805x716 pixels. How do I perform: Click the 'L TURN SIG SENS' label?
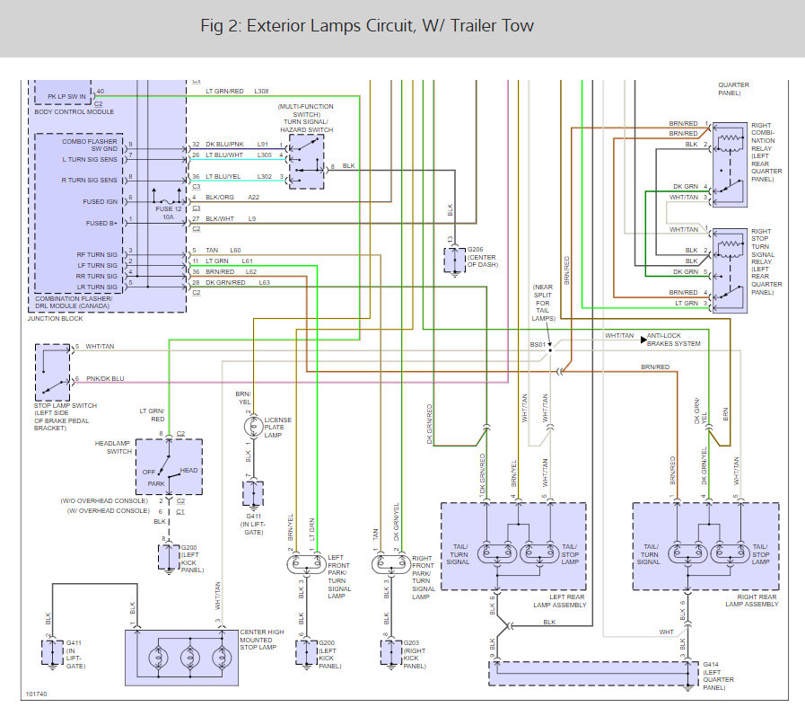point(90,159)
